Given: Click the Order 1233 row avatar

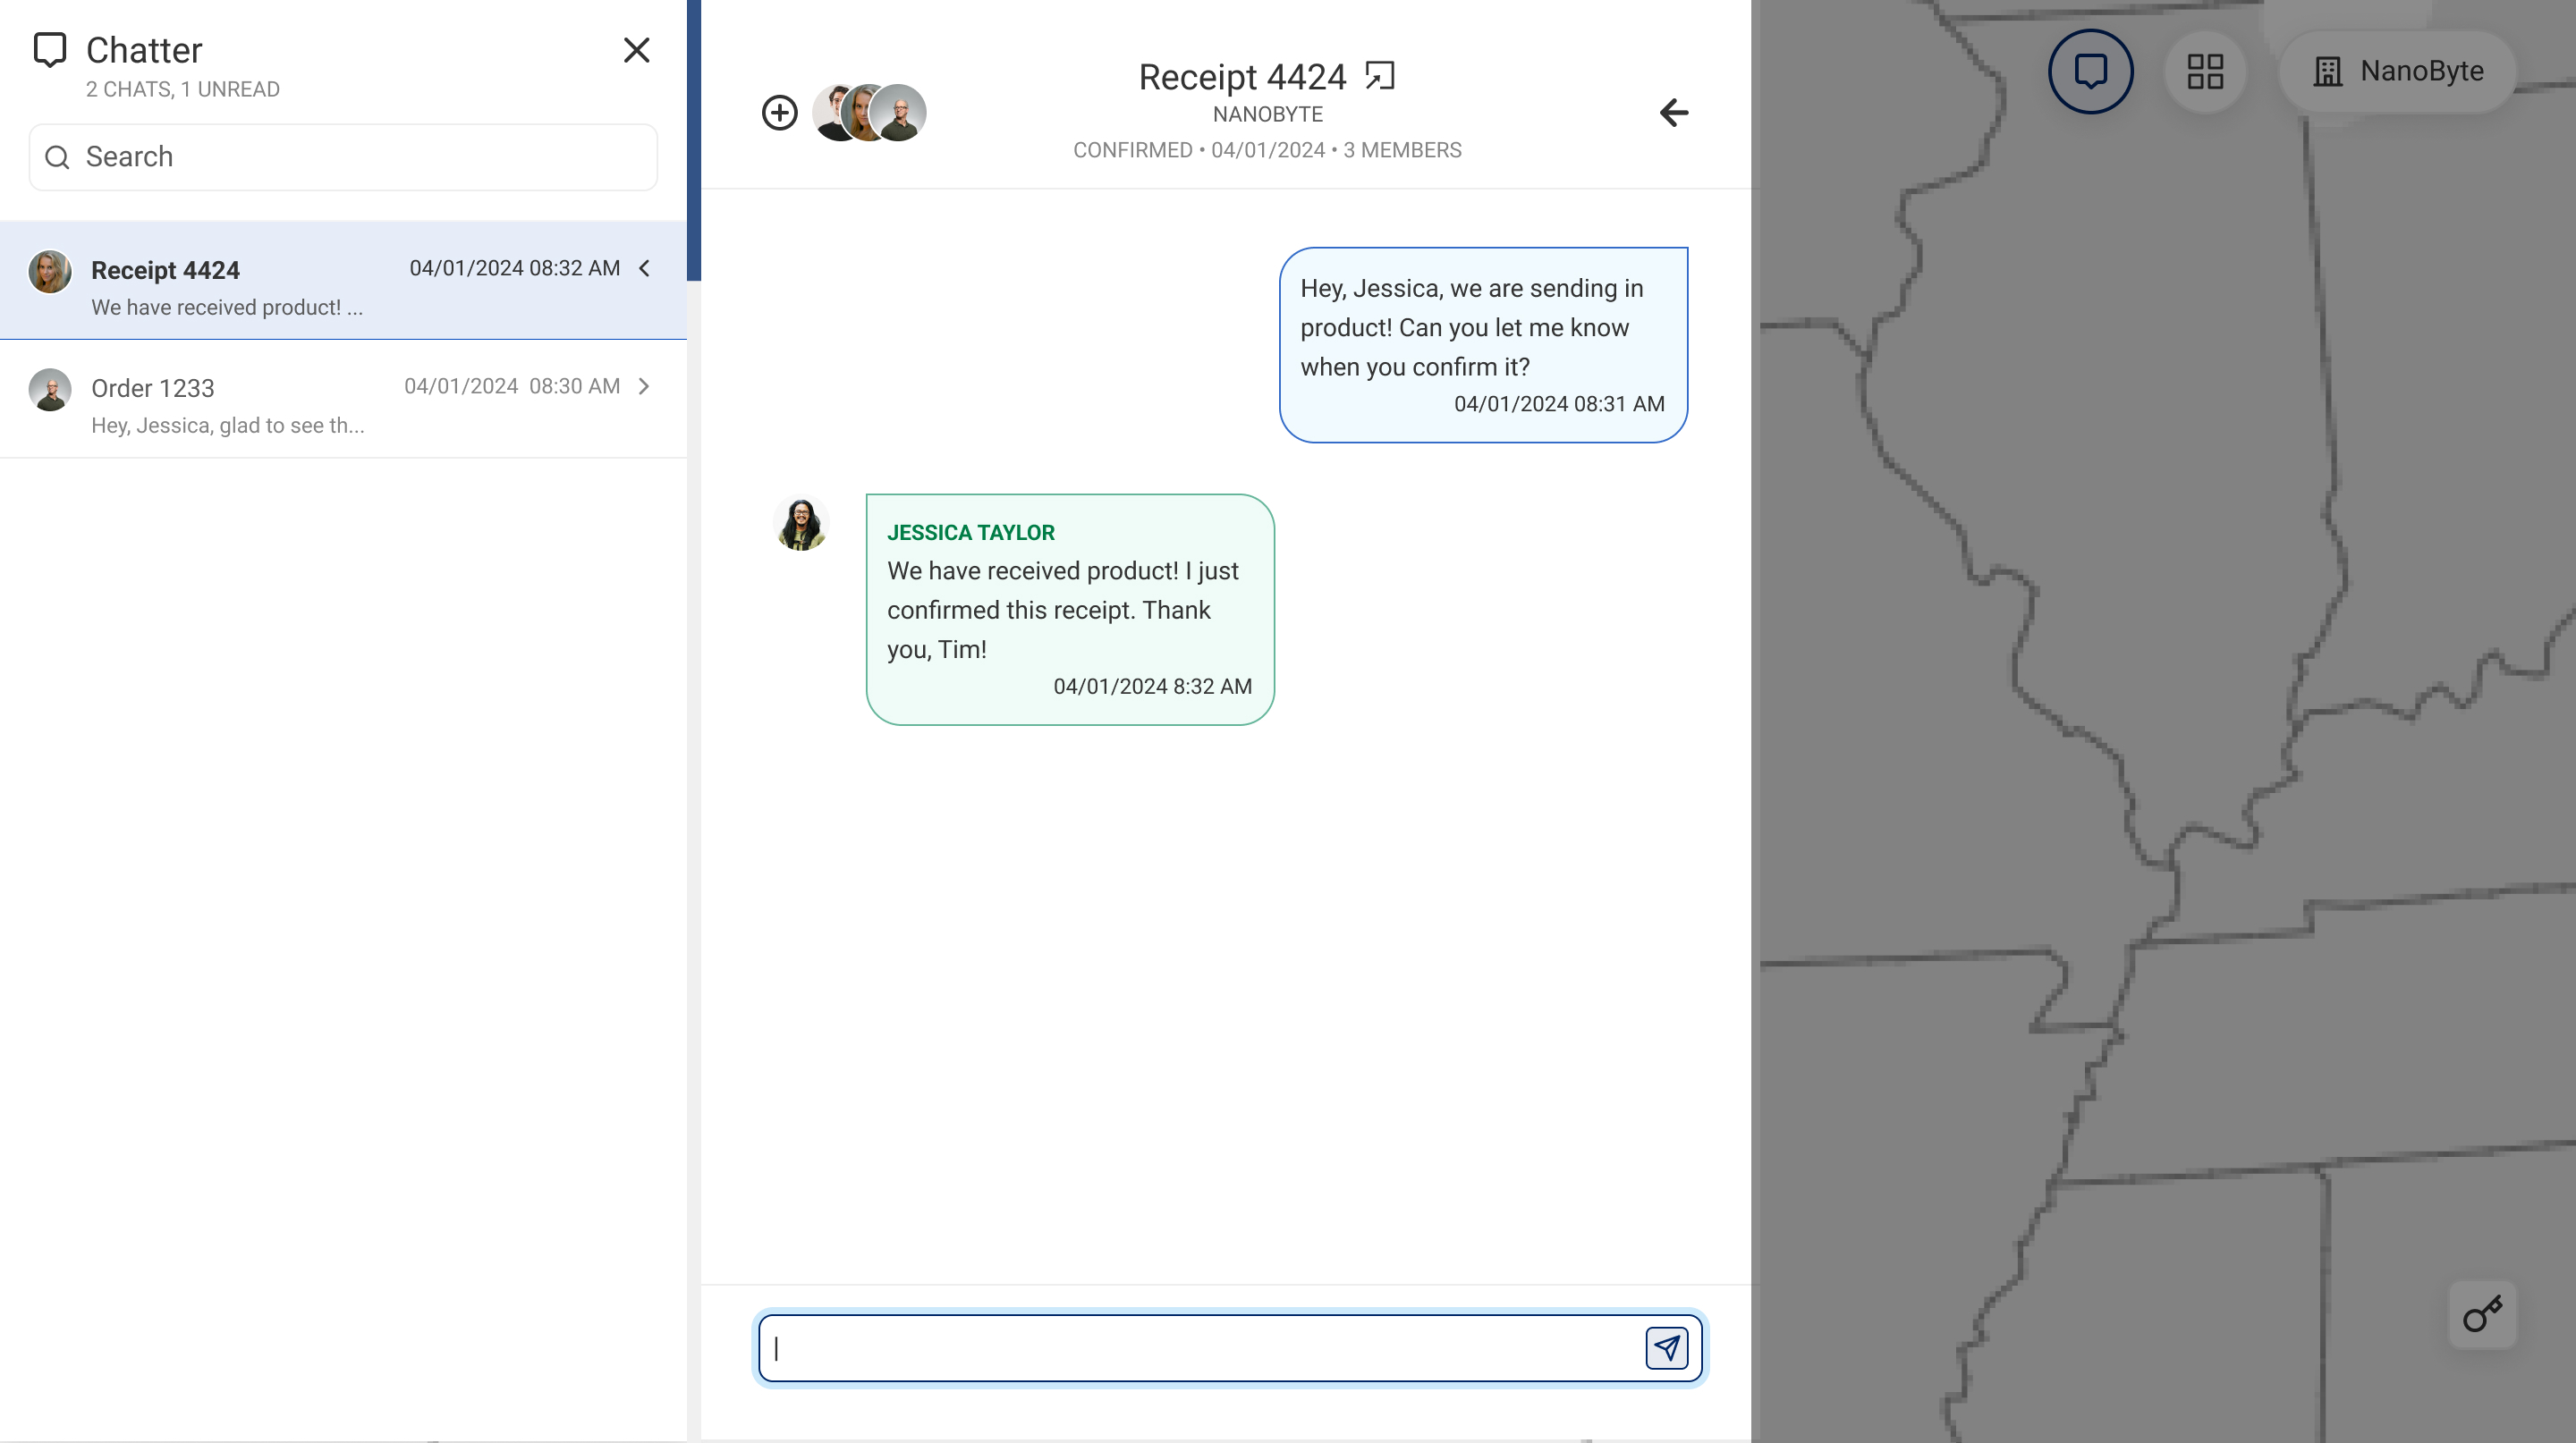Looking at the screenshot, I should pyautogui.click(x=50, y=390).
